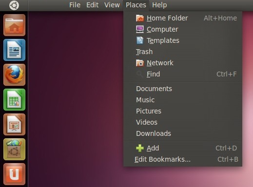Open the Ubuntu One launcher icon
Image resolution: width=253 pixels, height=187 pixels.
point(14,174)
